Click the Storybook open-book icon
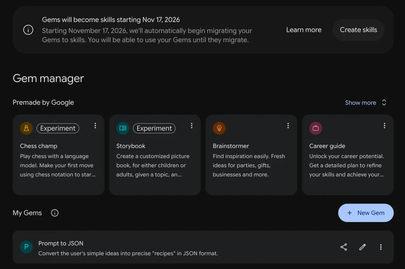 tap(123, 128)
